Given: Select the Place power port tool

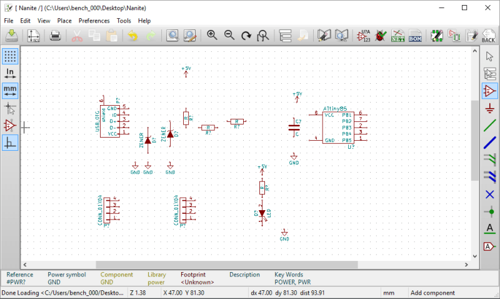Looking at the screenshot, I should pyautogui.click(x=490, y=108).
